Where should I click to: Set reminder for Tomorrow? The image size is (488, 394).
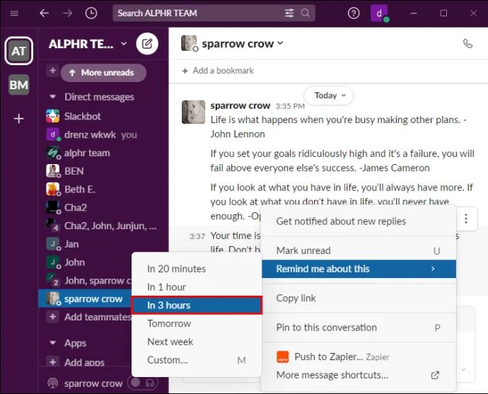[x=197, y=323]
